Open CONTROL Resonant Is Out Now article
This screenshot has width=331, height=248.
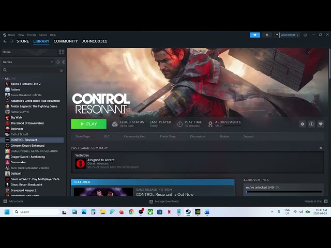pyautogui.click(x=164, y=194)
